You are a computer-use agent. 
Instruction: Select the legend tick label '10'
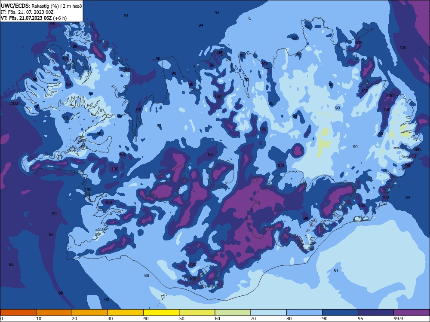(x=39, y=319)
